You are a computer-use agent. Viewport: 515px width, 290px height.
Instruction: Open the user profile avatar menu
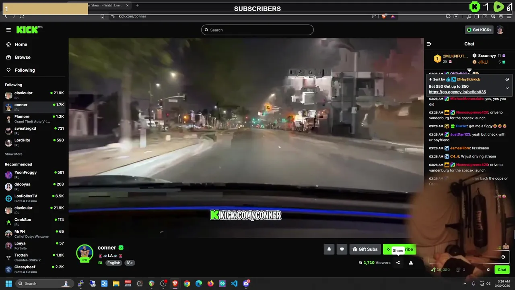click(500, 30)
